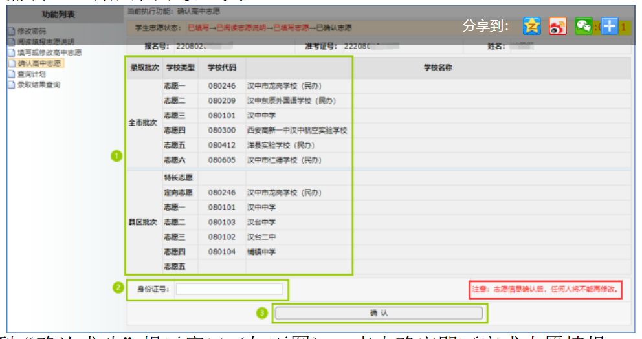Open 录取结果查询 in sidebar

tap(38, 85)
